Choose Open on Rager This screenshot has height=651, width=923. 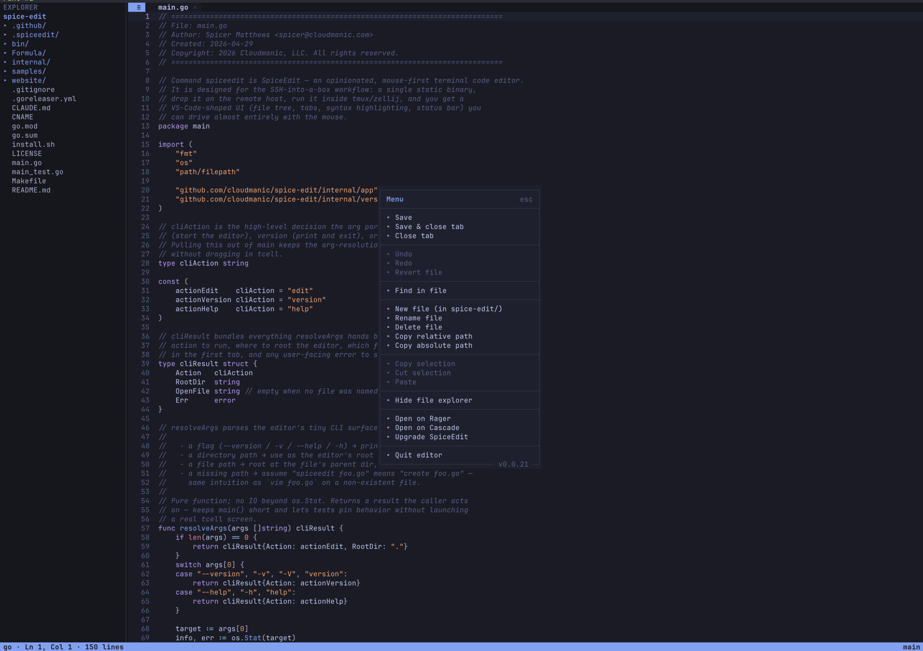(423, 419)
